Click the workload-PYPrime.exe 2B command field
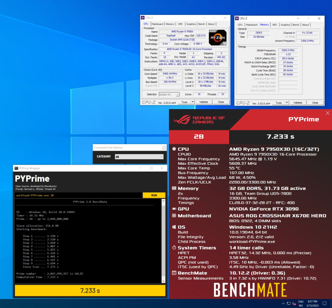Screen dimensions: 332x308 pyautogui.click(x=79, y=195)
